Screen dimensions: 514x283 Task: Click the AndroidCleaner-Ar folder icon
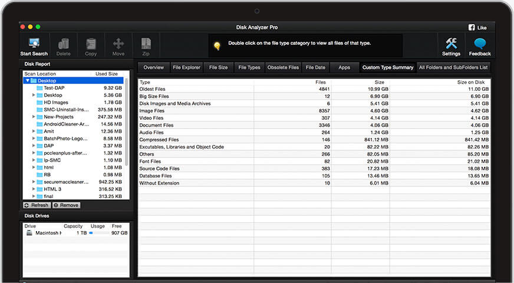(39, 124)
